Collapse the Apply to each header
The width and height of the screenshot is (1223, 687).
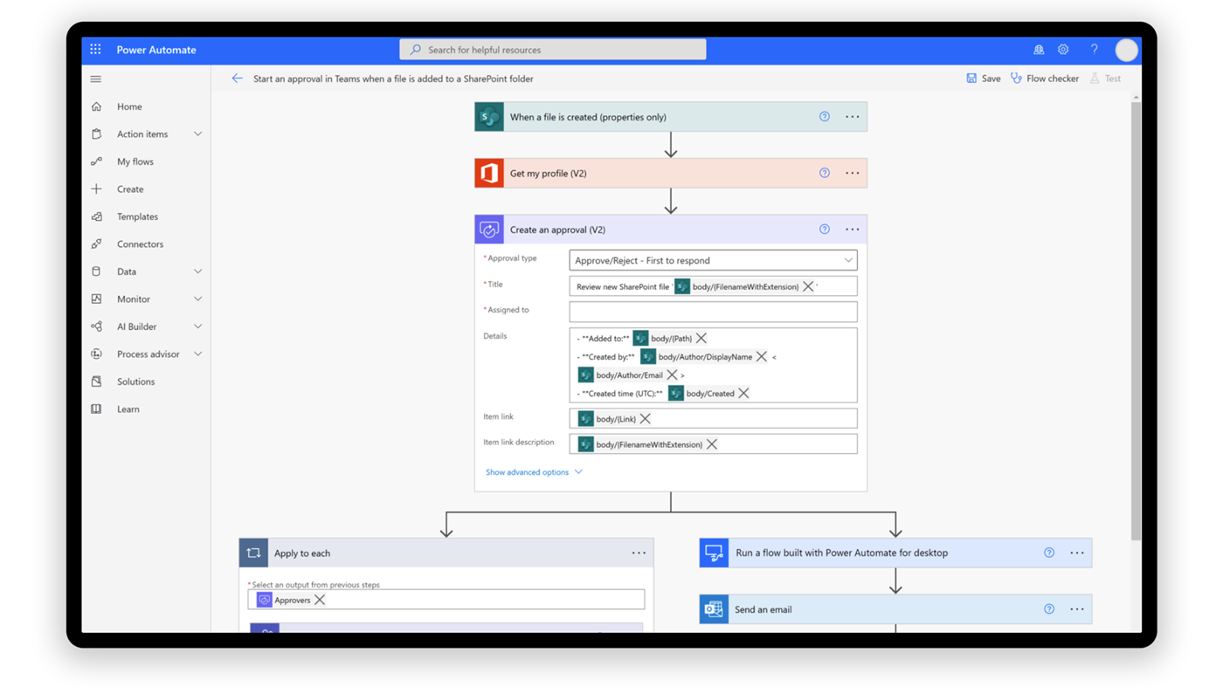click(x=446, y=553)
